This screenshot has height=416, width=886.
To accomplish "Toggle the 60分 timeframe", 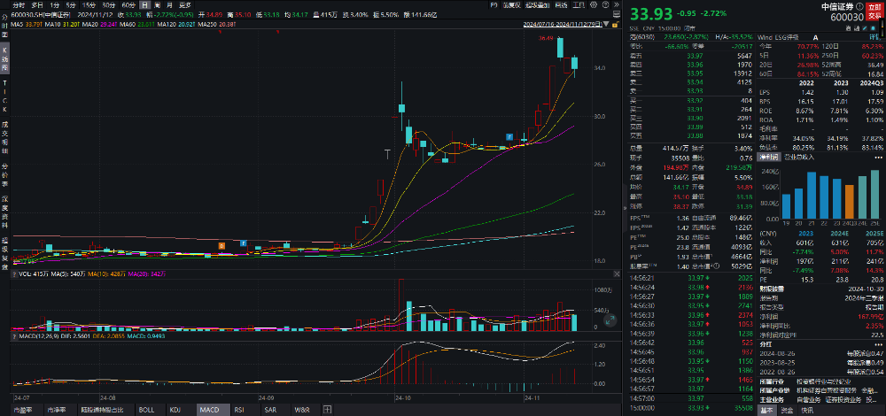I will coord(128,4).
